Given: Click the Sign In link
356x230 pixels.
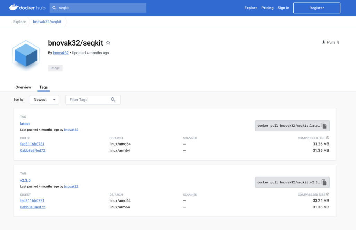Looking at the screenshot, I should (x=283, y=8).
